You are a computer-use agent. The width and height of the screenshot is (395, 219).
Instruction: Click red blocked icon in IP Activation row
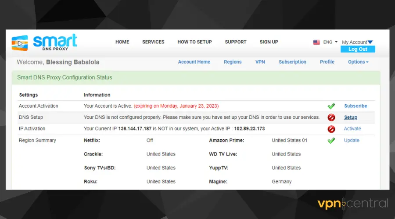click(331, 129)
